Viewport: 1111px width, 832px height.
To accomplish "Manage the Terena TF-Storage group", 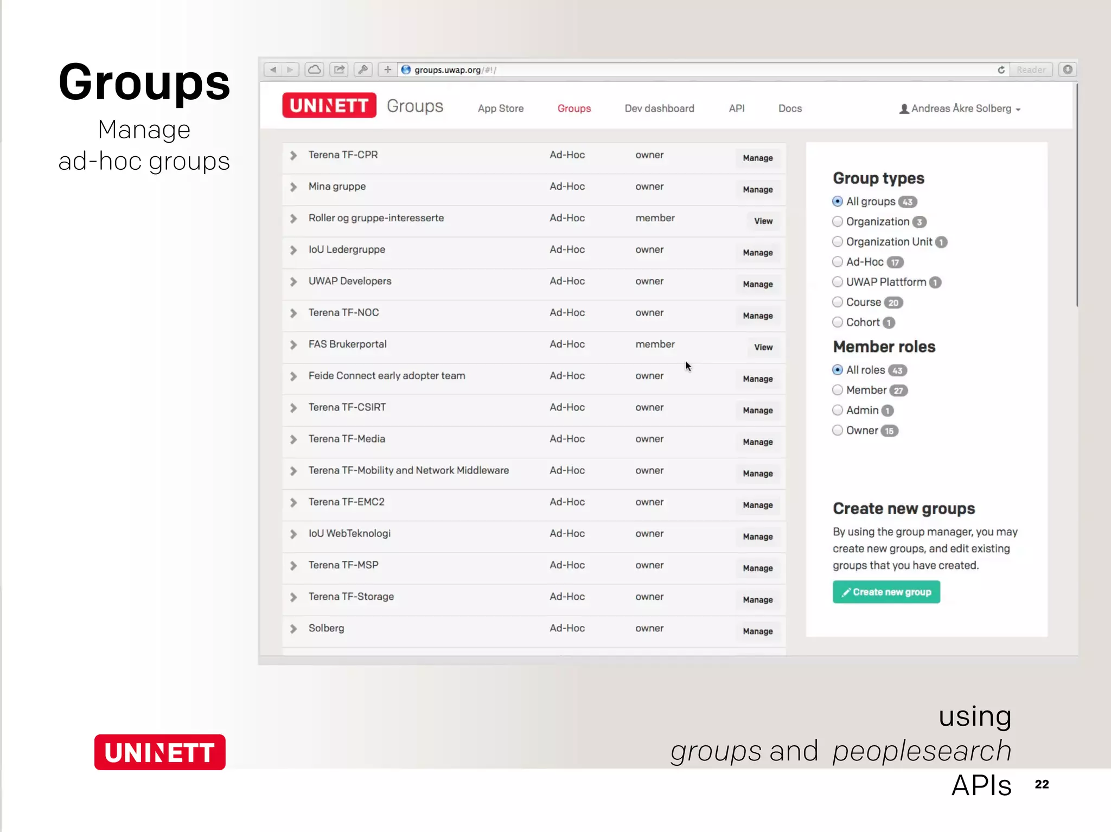I will click(757, 600).
